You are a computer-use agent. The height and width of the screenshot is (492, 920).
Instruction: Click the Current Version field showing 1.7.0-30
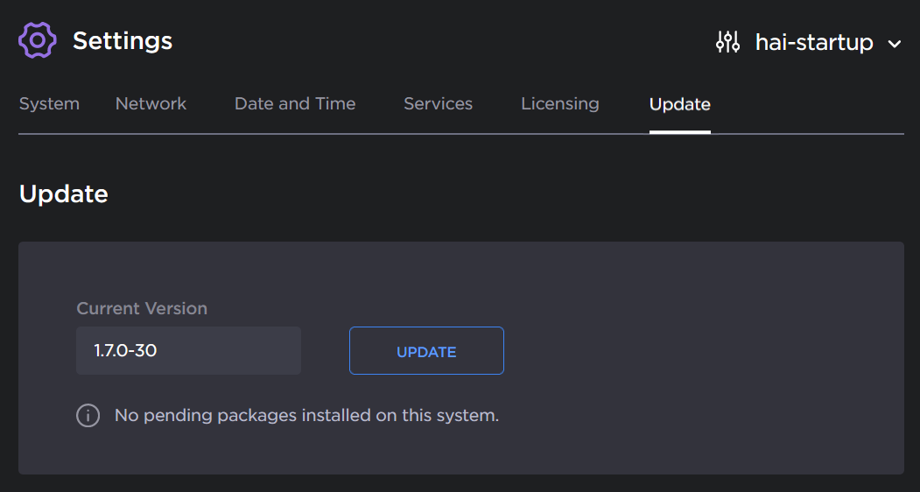(188, 351)
